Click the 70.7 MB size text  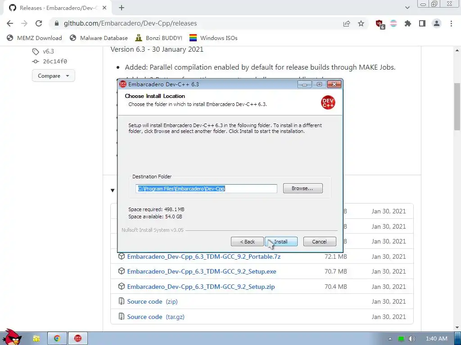(x=336, y=272)
